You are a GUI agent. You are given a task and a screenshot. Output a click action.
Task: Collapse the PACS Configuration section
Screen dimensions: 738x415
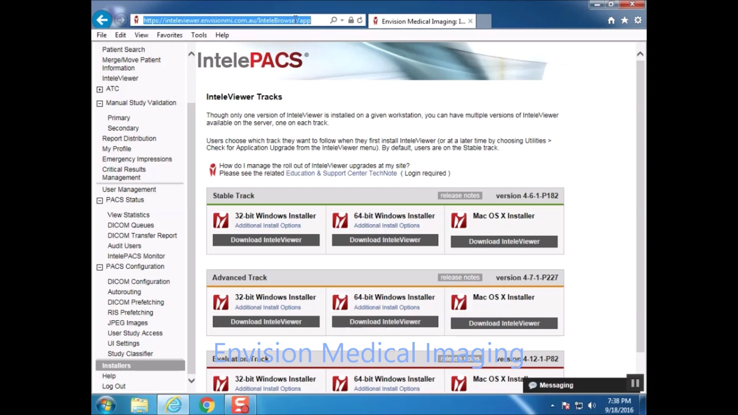pos(99,266)
